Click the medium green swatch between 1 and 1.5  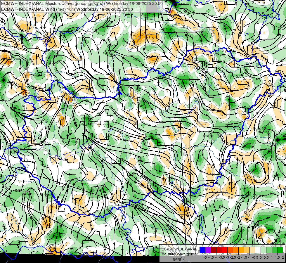[275, 250]
